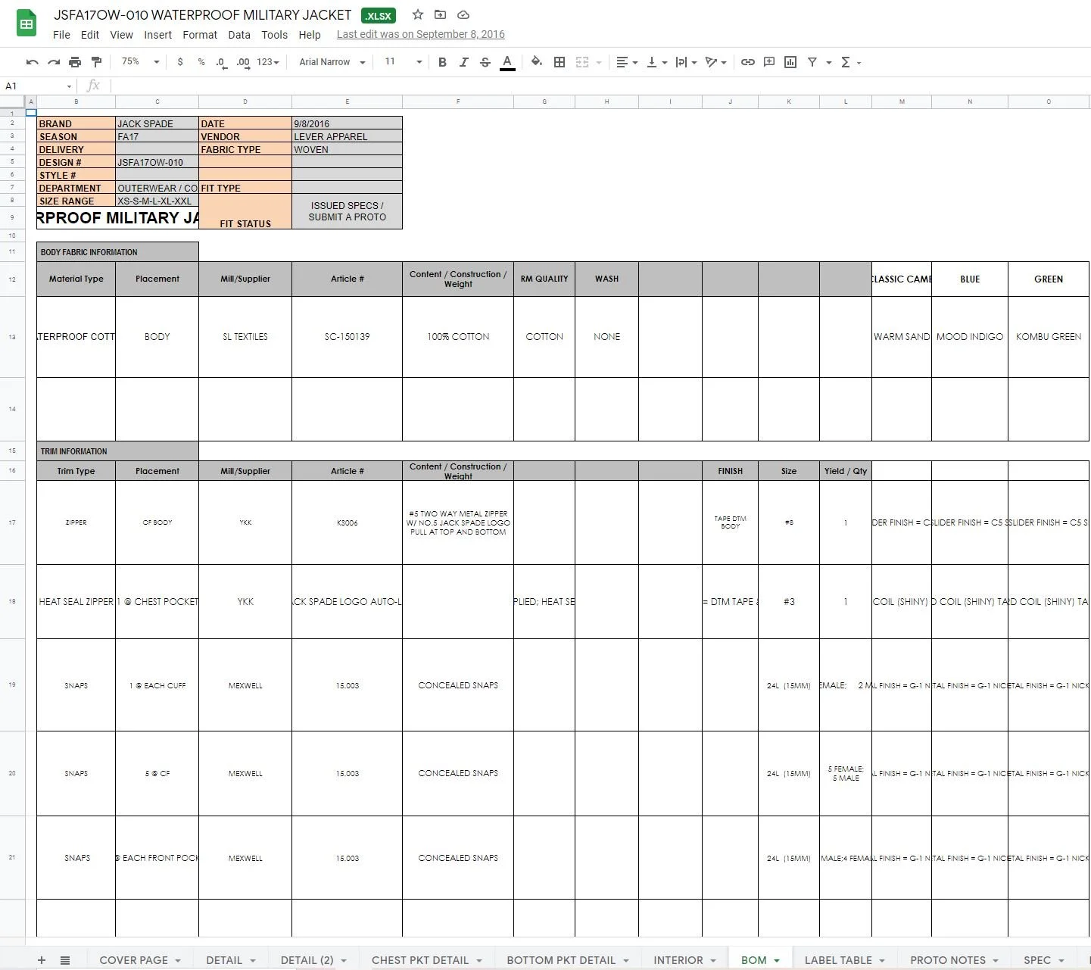Viewport: 1091px width, 970px height.
Task: Open the merge type dropdown arrow
Action: tap(599, 63)
